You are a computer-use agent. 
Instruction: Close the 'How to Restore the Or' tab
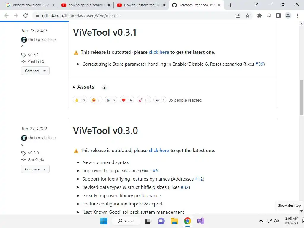click(164, 5)
